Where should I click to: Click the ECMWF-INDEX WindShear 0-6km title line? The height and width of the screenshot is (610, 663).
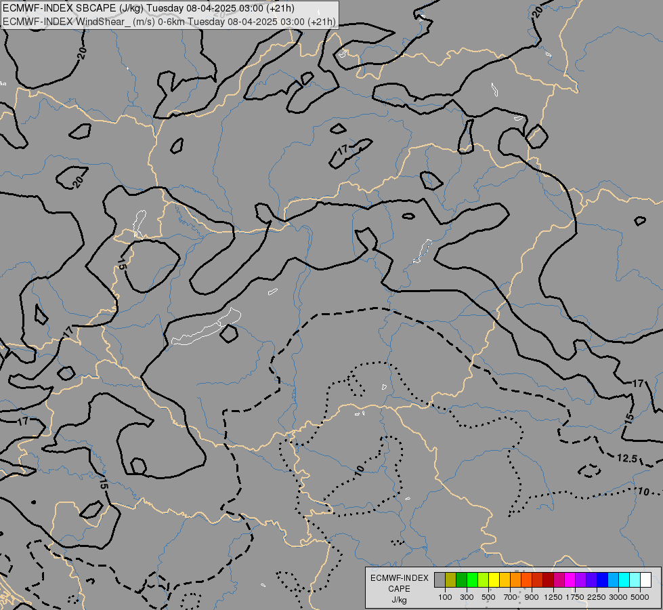tap(169, 22)
